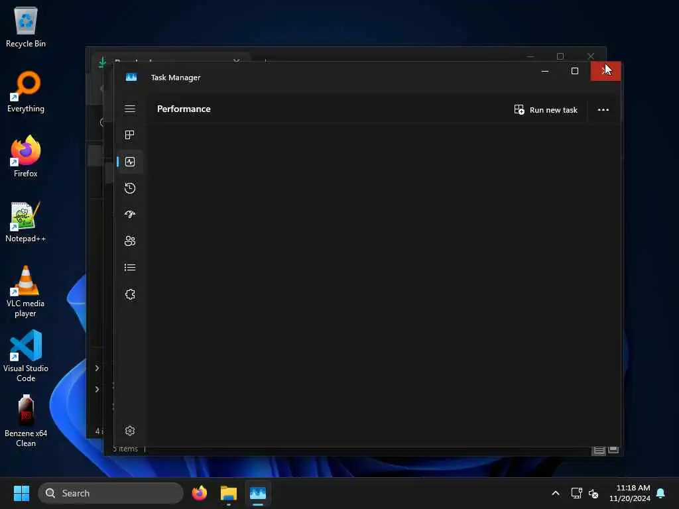Screen dimensions: 679x509
Task: Open Task Manager Settings gear icon
Action: coord(130,431)
